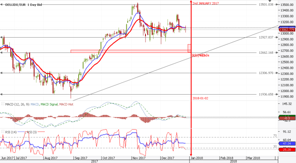Click the red -8.3 MACD histogram tag
The image size is (296, 163).
click(x=287, y=118)
